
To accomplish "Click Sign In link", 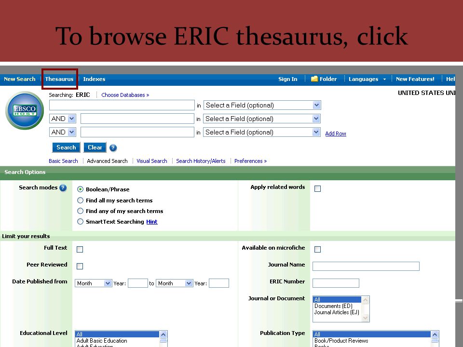I will tap(287, 79).
